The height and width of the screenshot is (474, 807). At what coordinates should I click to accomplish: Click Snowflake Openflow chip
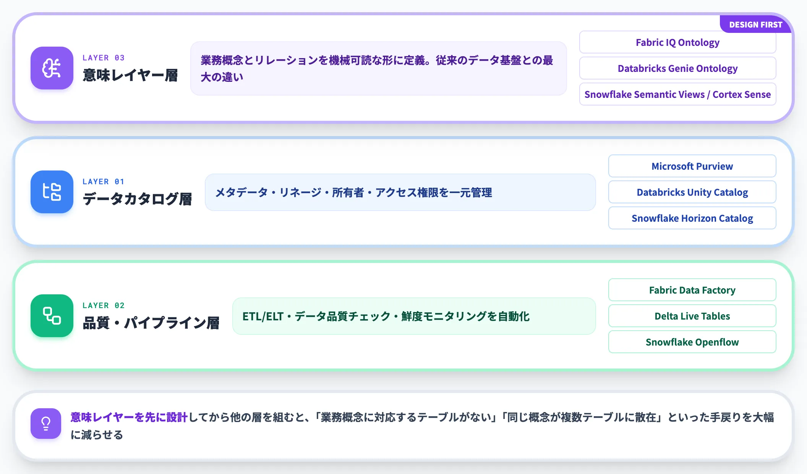(692, 342)
